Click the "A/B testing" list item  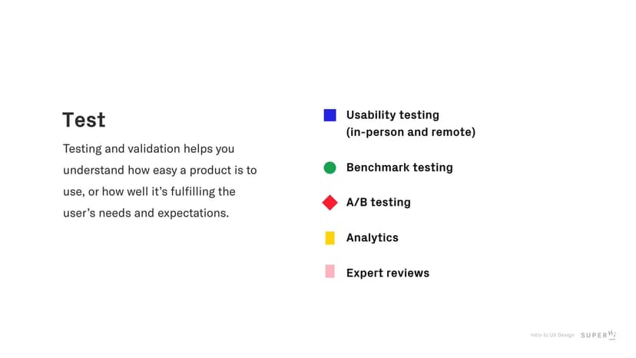tap(378, 203)
